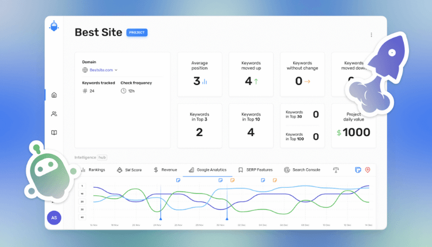Click the Intelligence heading text

coord(85,157)
